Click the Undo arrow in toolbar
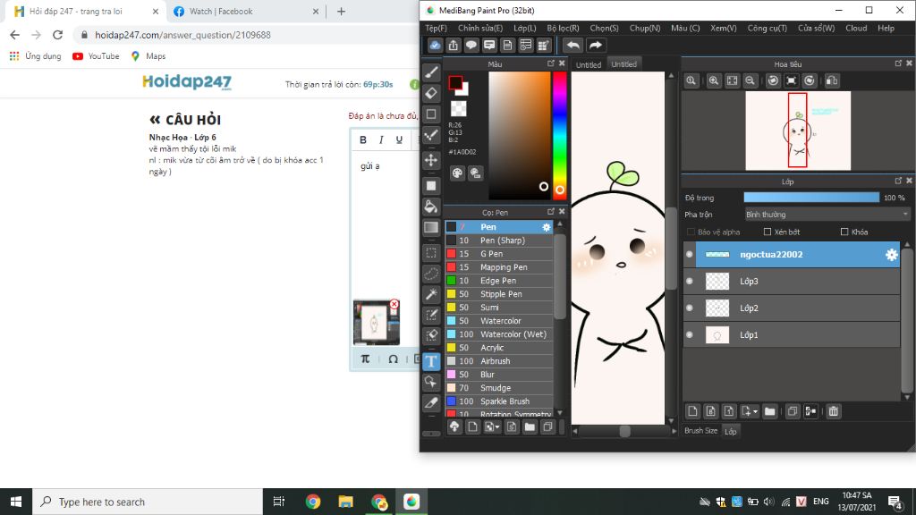The image size is (916, 515). click(573, 45)
